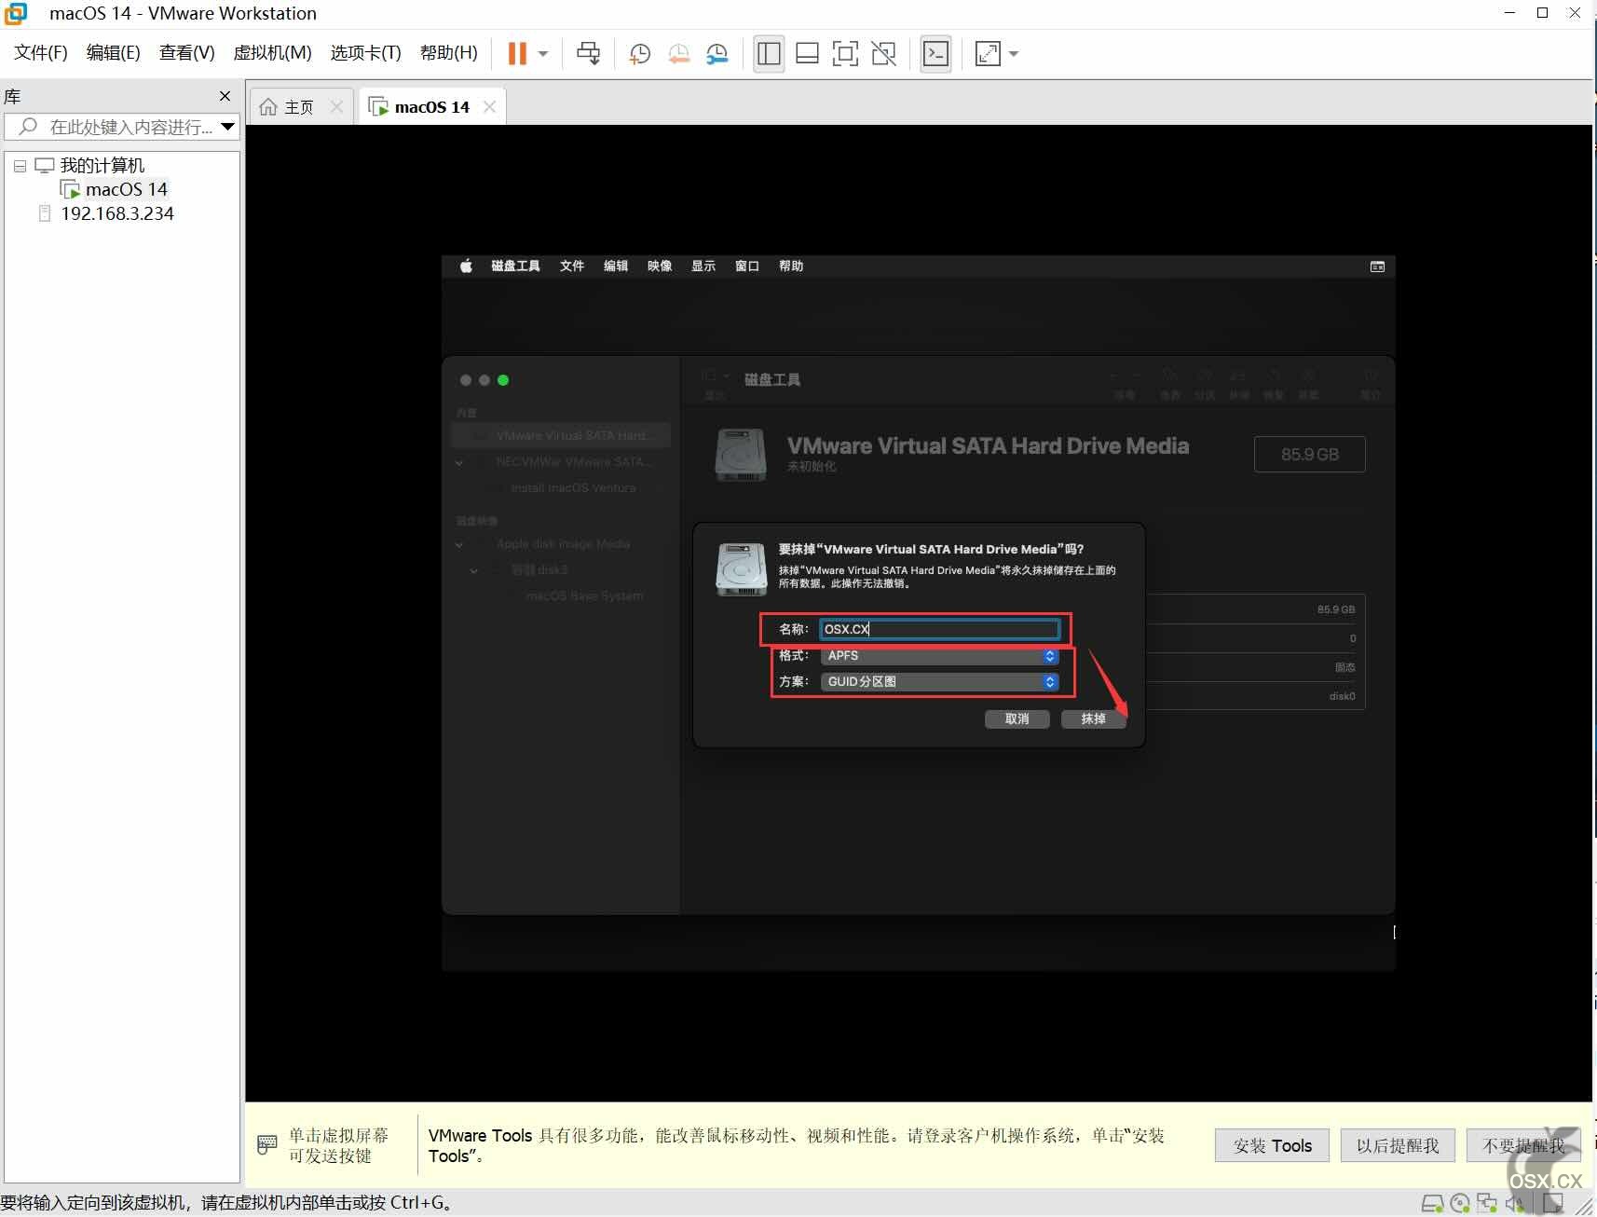Select macOS 14 in the library tree
The image size is (1597, 1217).
pos(127,189)
